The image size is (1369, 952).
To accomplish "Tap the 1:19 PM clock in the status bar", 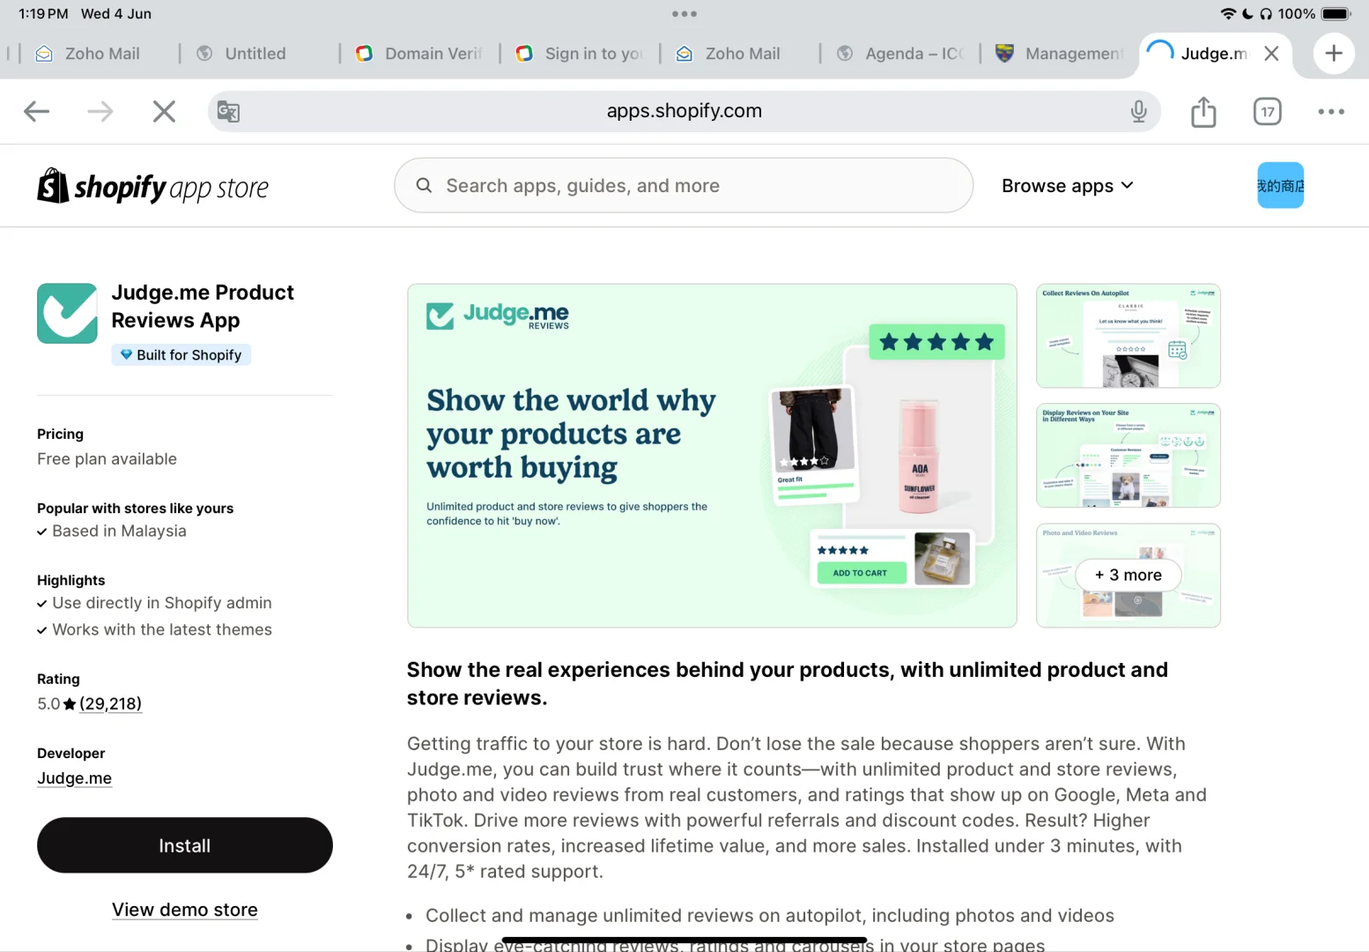I will pyautogui.click(x=43, y=14).
